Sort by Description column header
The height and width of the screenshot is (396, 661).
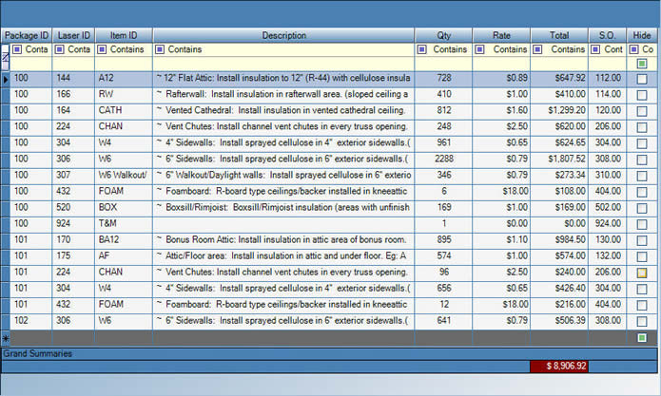pos(283,35)
